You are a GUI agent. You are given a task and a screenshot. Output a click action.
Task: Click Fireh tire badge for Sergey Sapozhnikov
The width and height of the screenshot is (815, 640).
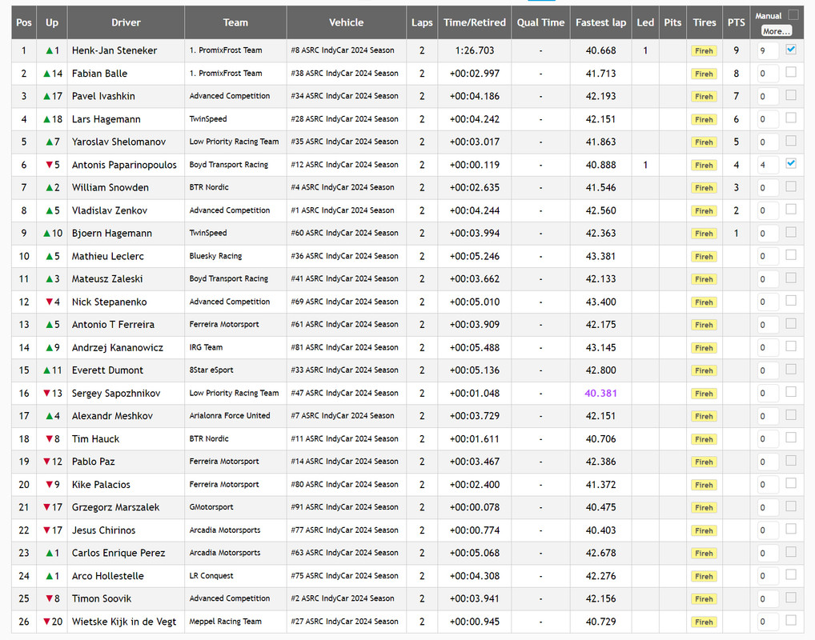pyautogui.click(x=704, y=394)
